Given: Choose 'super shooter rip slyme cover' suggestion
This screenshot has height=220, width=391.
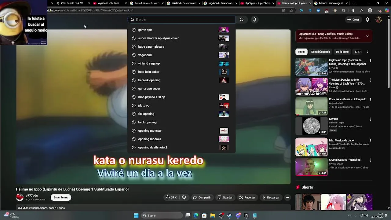Looking at the screenshot, I should 181,38.
